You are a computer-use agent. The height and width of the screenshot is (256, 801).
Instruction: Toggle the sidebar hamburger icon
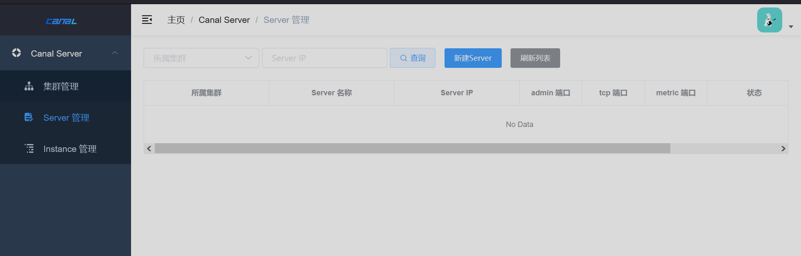tap(147, 20)
